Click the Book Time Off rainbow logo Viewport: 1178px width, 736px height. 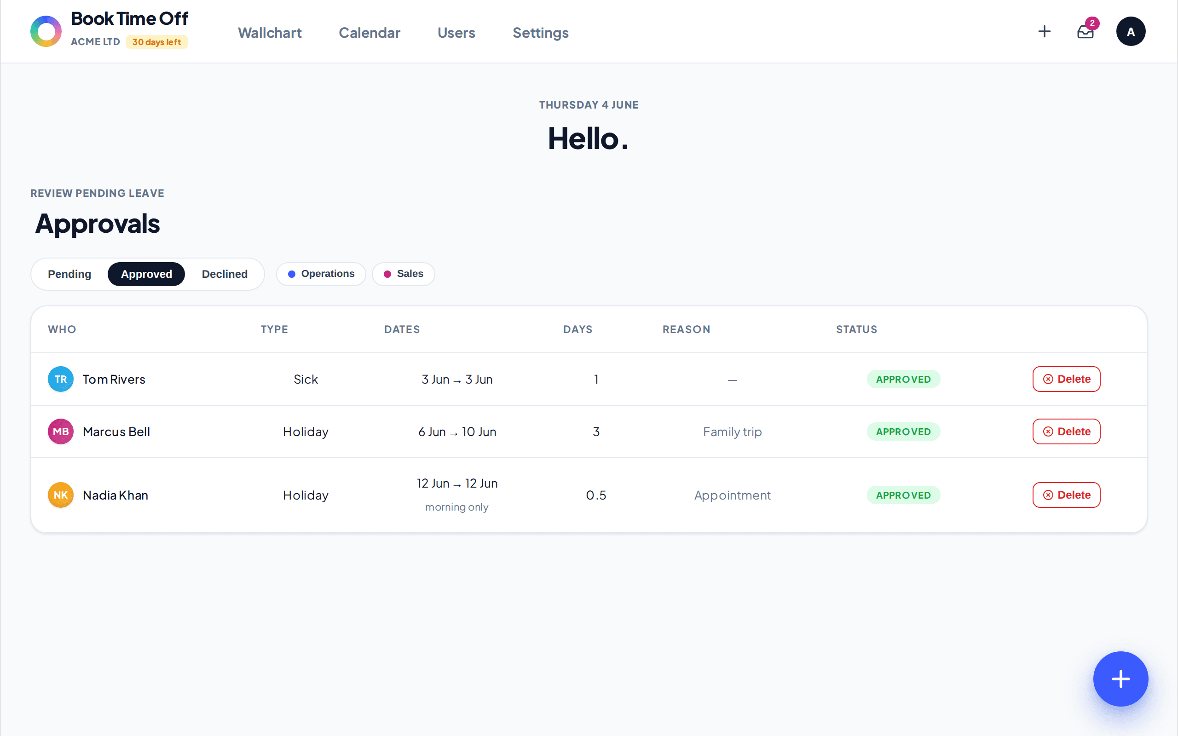[46, 32]
